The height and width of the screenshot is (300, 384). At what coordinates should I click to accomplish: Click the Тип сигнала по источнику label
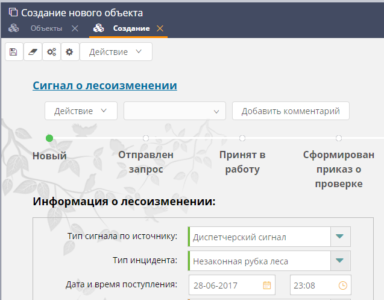tap(122, 236)
